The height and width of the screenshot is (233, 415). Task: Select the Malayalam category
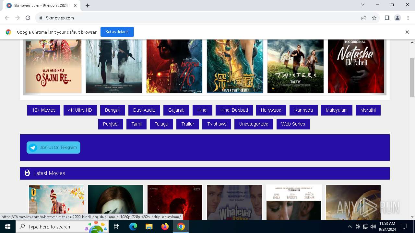point(337,110)
